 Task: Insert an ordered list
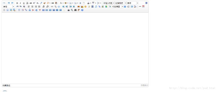pos(71,3)
